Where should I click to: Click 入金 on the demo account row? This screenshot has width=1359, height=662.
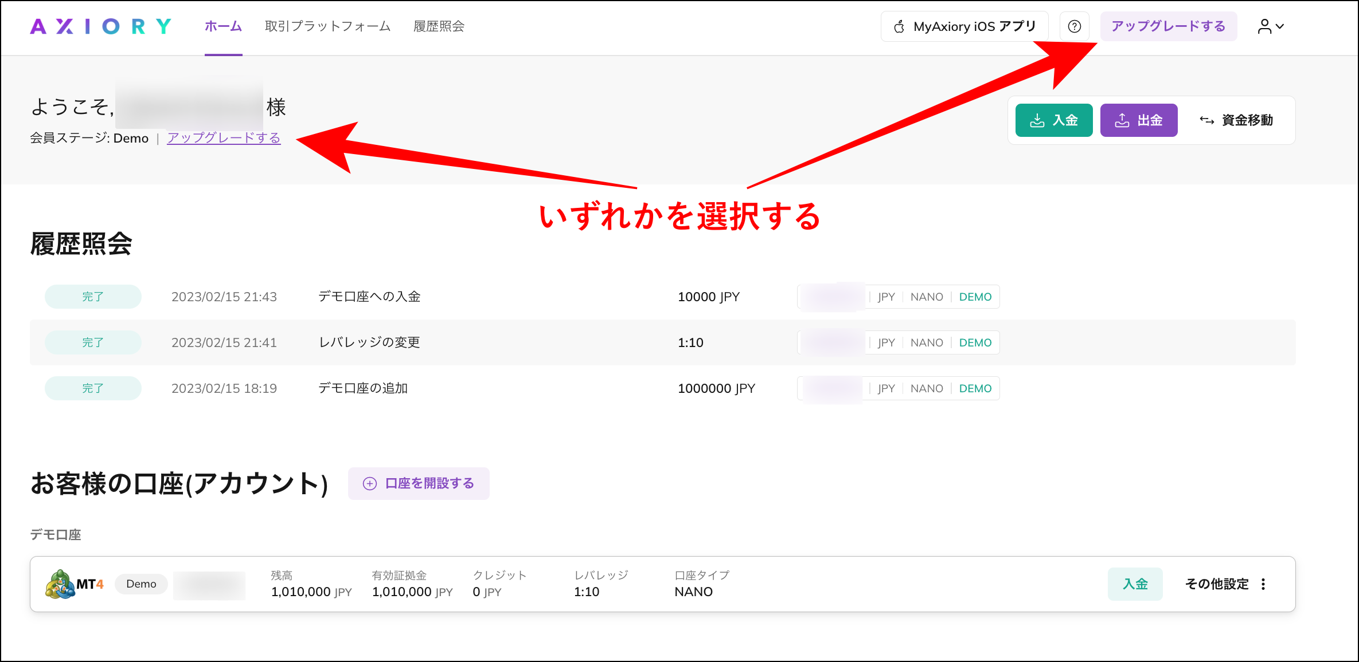click(x=1135, y=584)
